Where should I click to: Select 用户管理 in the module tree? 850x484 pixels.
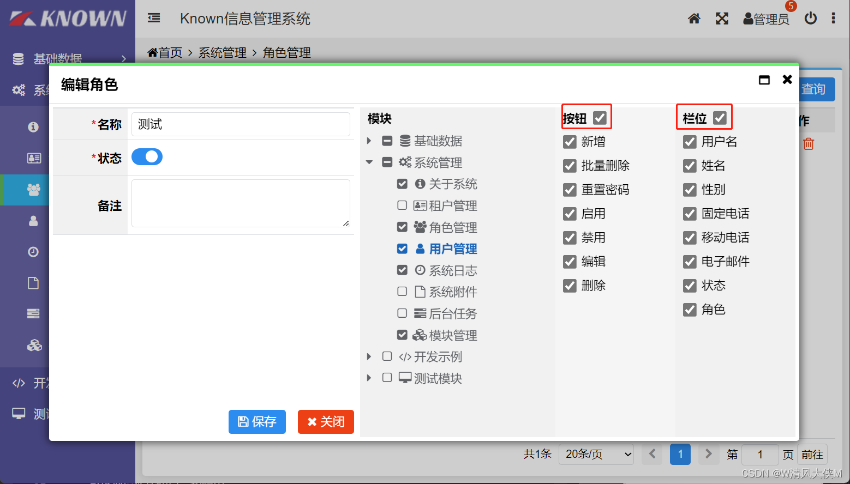[453, 249]
